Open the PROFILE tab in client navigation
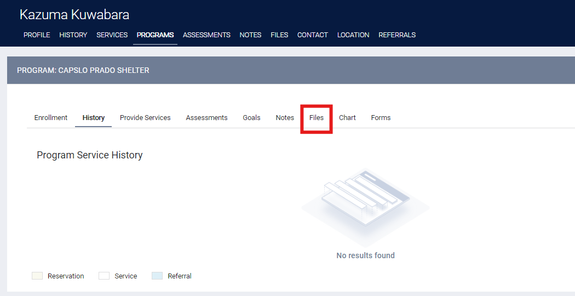575x296 pixels. (x=37, y=35)
